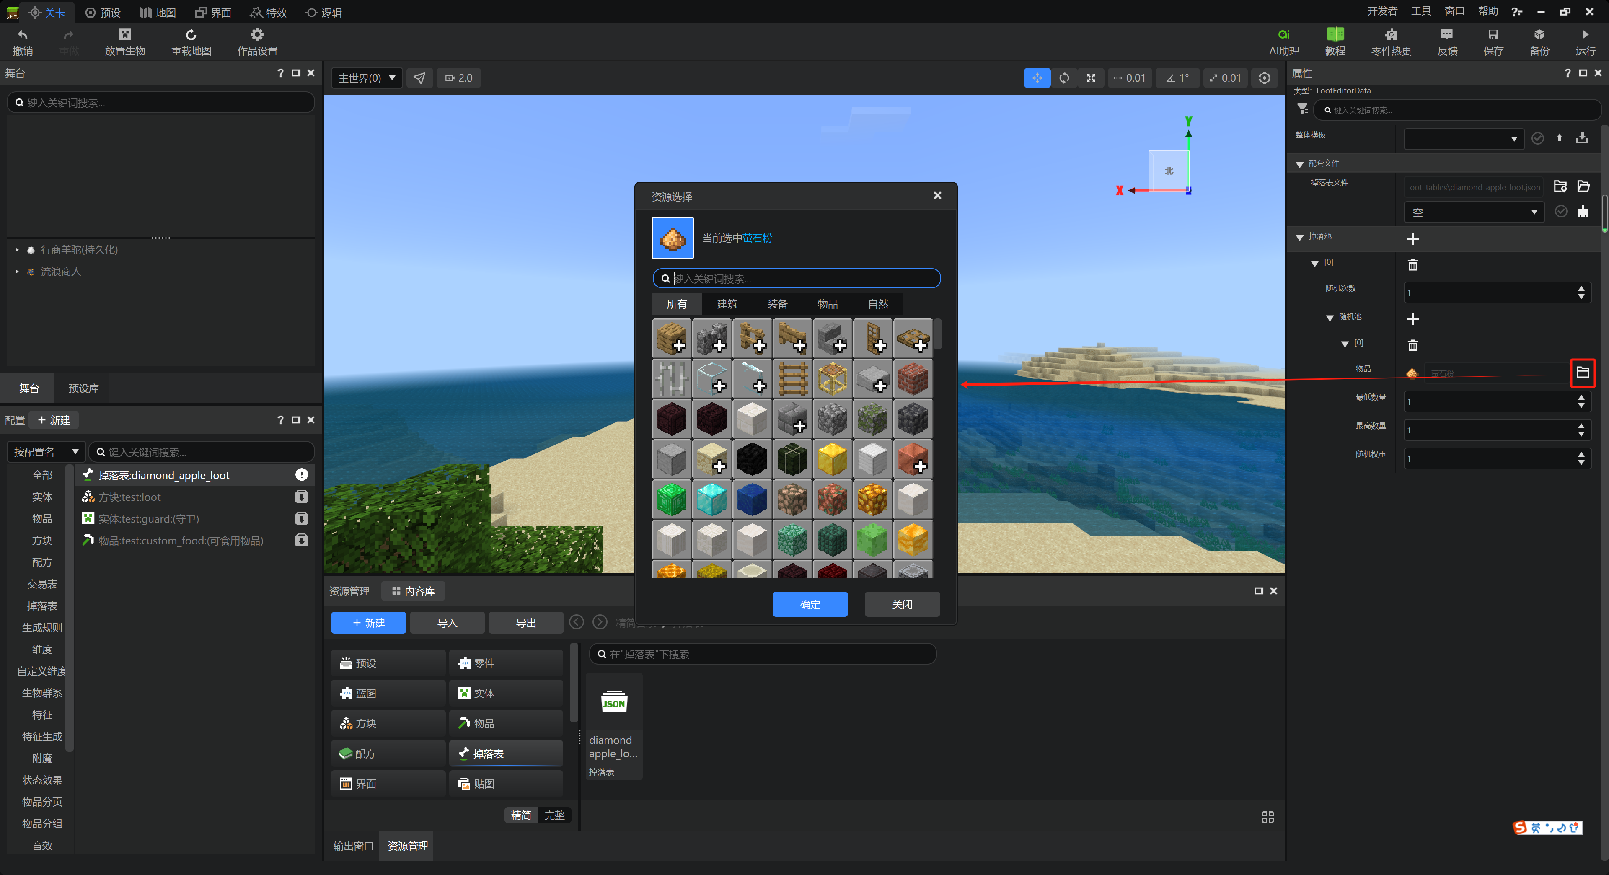This screenshot has height=875, width=1609.
Task: Click the 重载地图 reload icon
Action: [191, 34]
